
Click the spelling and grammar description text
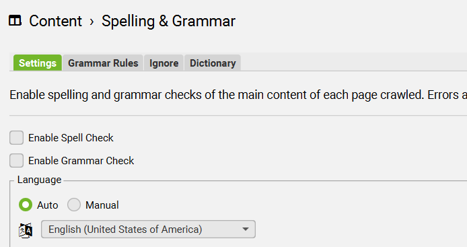(x=238, y=95)
